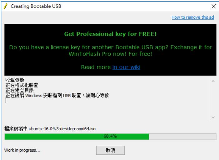Screen dimensions: 219x160
Task: Click the WinToFlash Pro exchange ad text
Action: (110, 51)
